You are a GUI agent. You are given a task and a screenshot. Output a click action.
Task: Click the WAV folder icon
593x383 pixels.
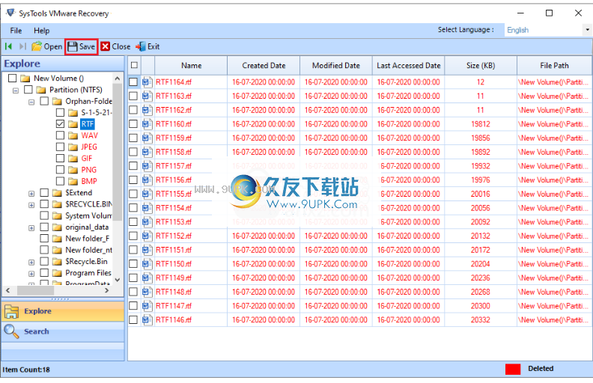click(73, 135)
